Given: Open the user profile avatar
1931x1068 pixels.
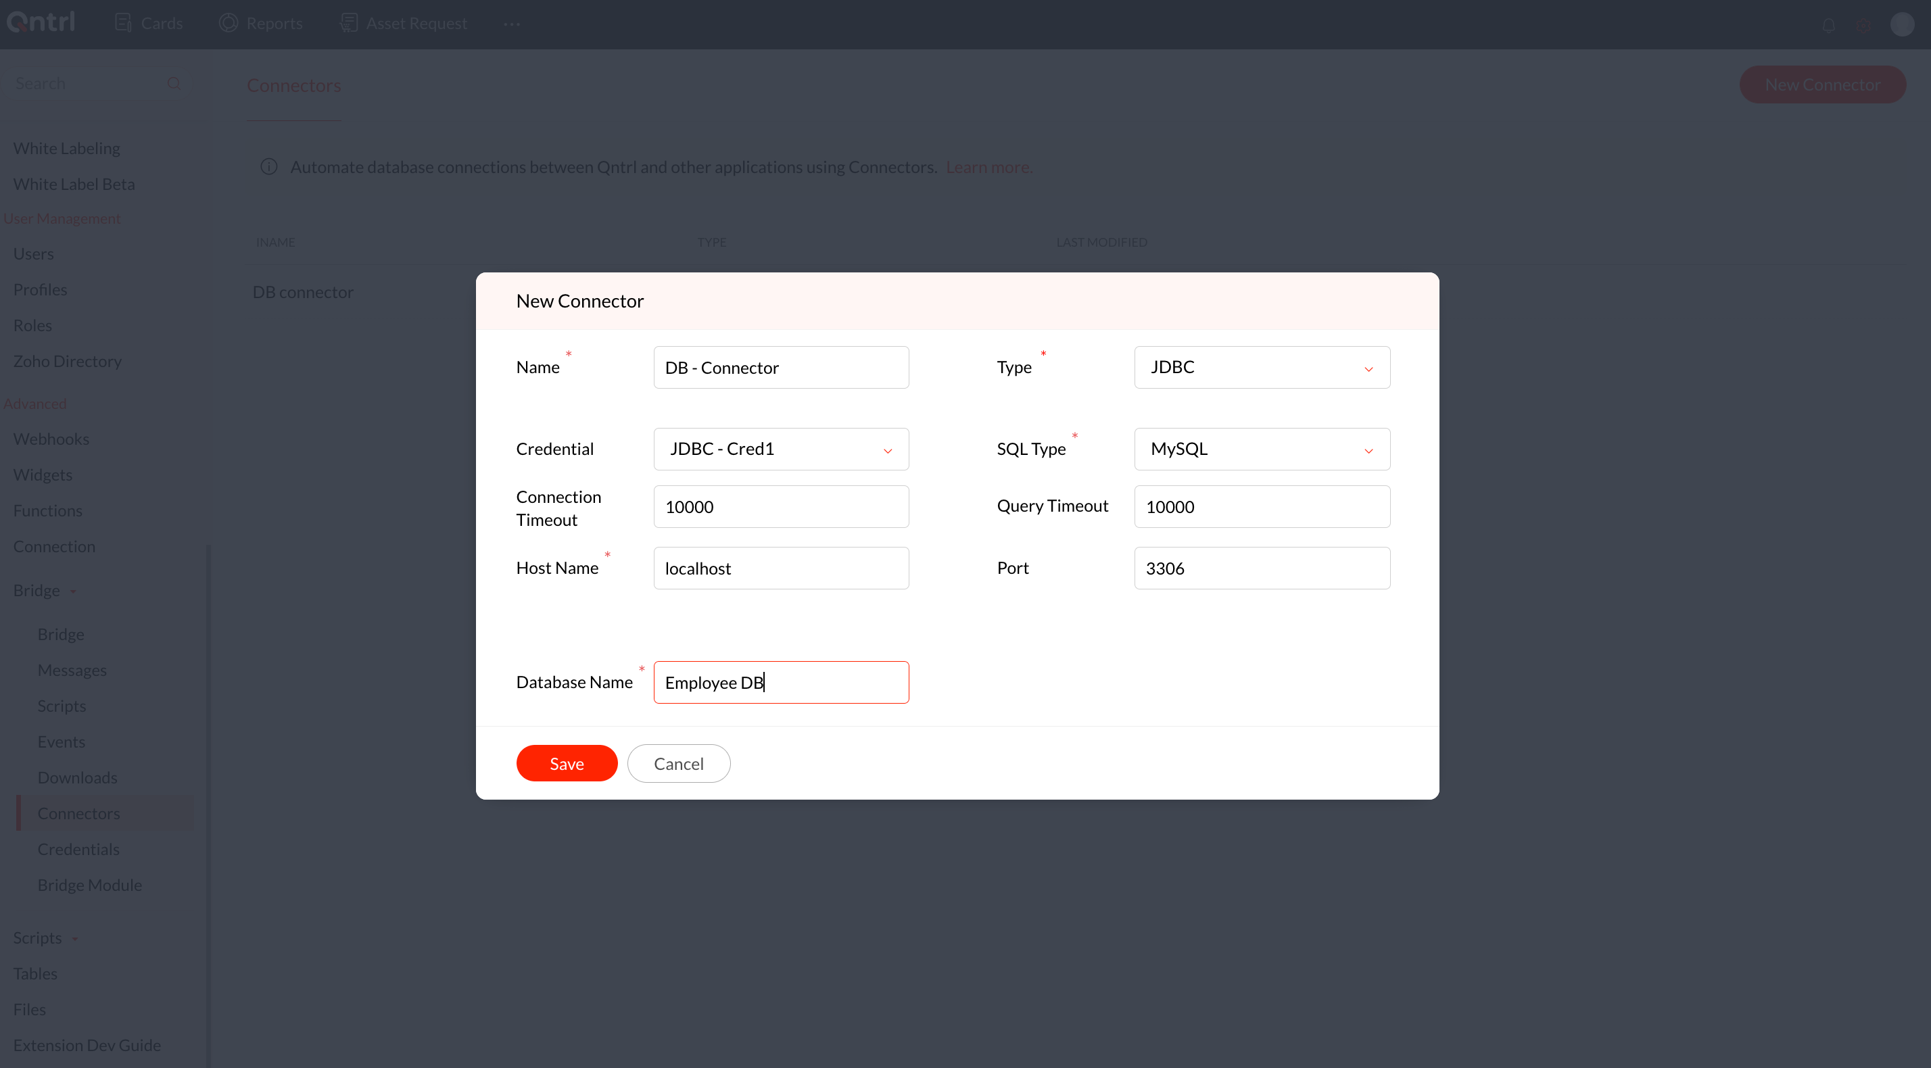Looking at the screenshot, I should click(x=1902, y=24).
